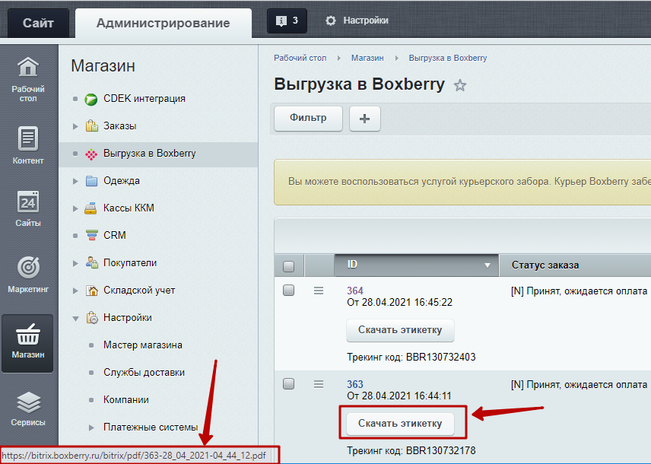Expand the Заказы tree item
This screenshot has width=651, height=464.
(75, 126)
